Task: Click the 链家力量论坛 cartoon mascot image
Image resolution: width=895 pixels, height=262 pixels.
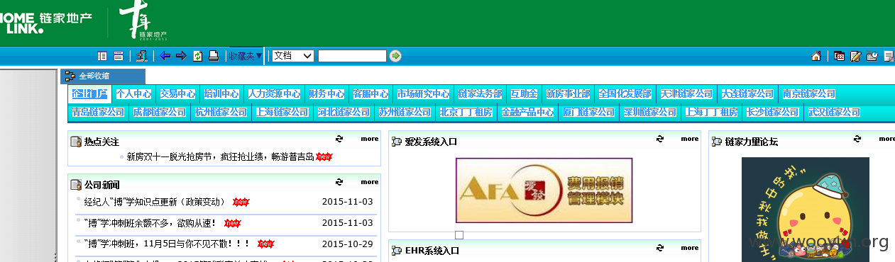Action: 806,210
